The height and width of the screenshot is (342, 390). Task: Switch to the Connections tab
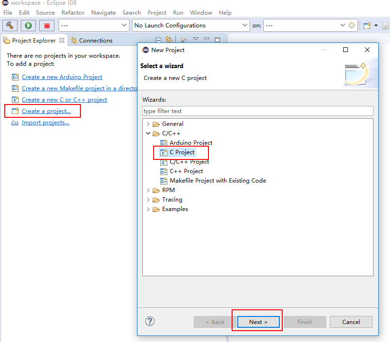tap(91, 40)
